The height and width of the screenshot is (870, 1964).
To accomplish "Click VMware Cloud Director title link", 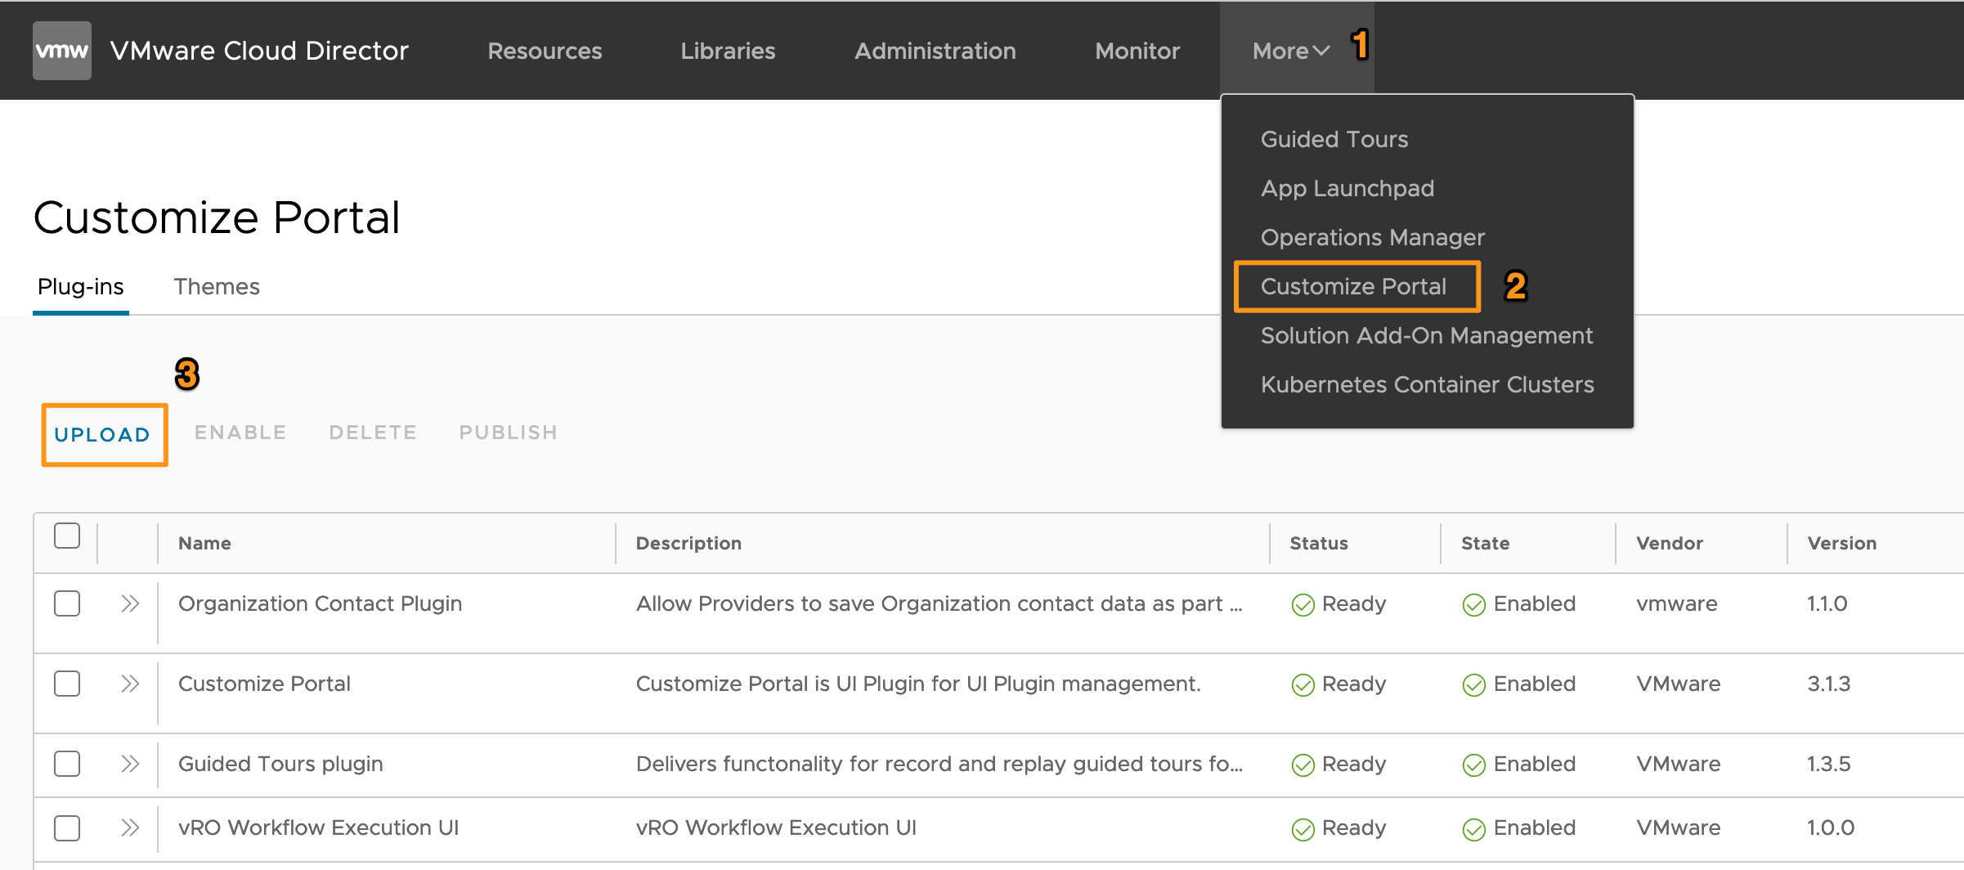I will point(259,51).
